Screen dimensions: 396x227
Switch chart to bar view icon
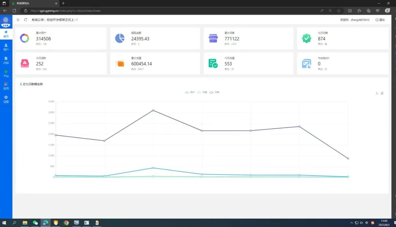coord(382,93)
